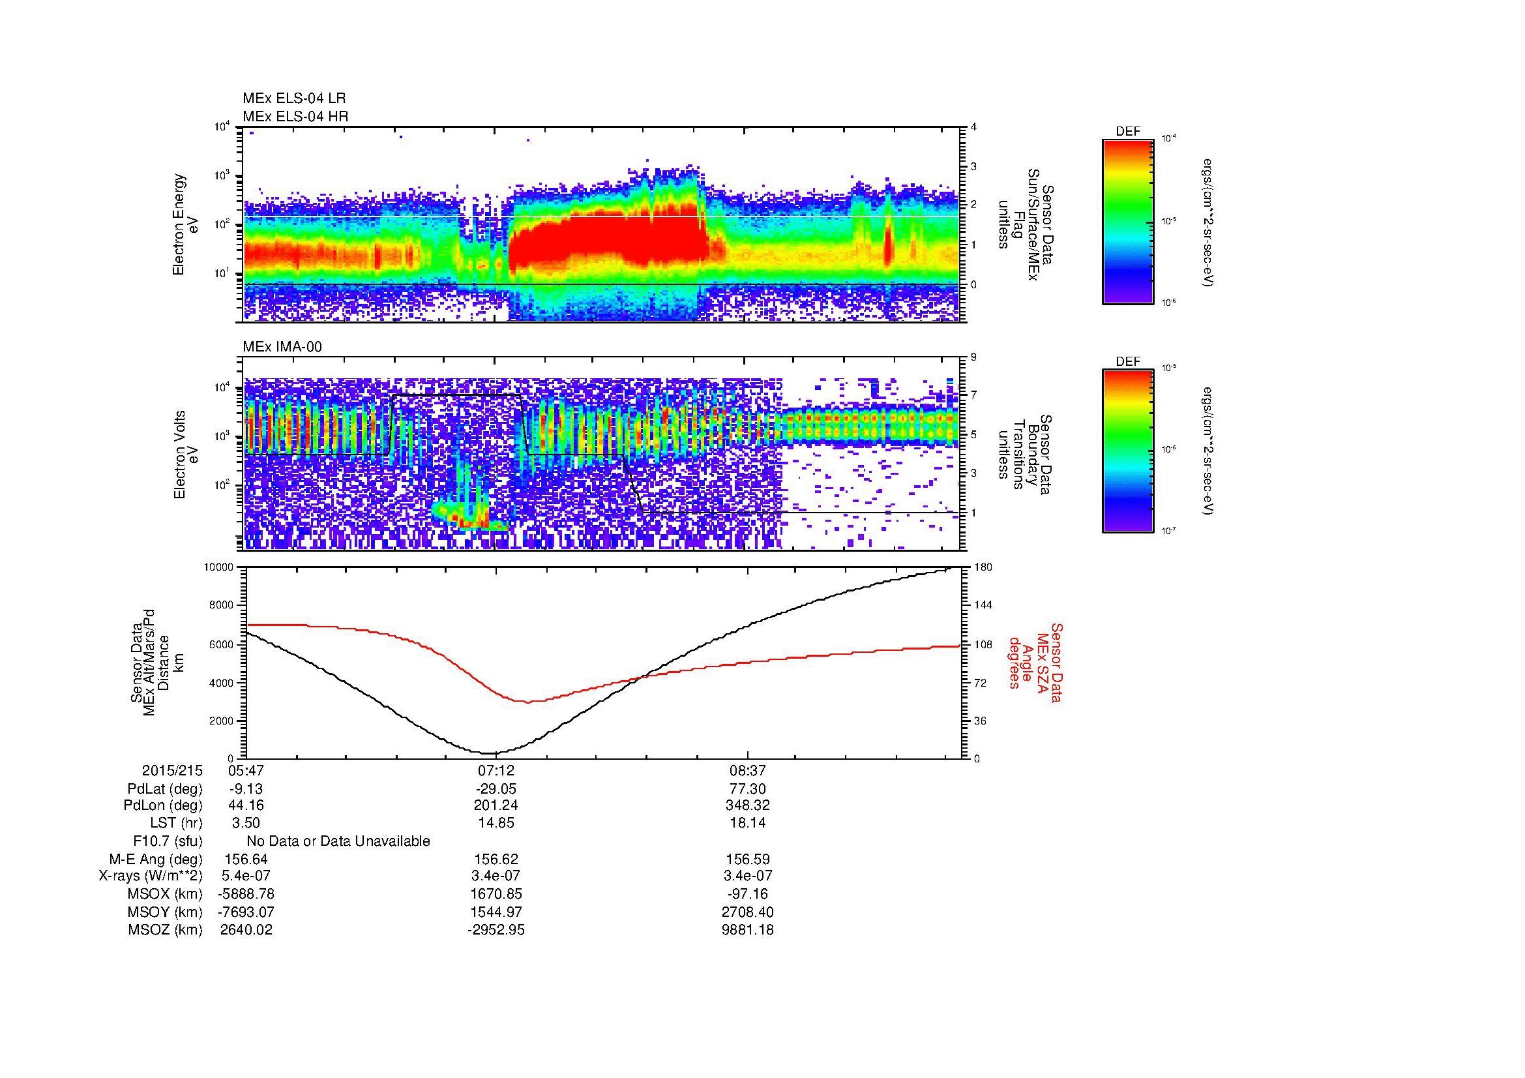Click the 'MSOX (km)' row label
The height and width of the screenshot is (1078, 1525).
click(x=165, y=894)
